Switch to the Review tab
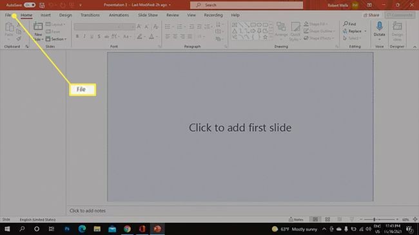 (x=173, y=15)
